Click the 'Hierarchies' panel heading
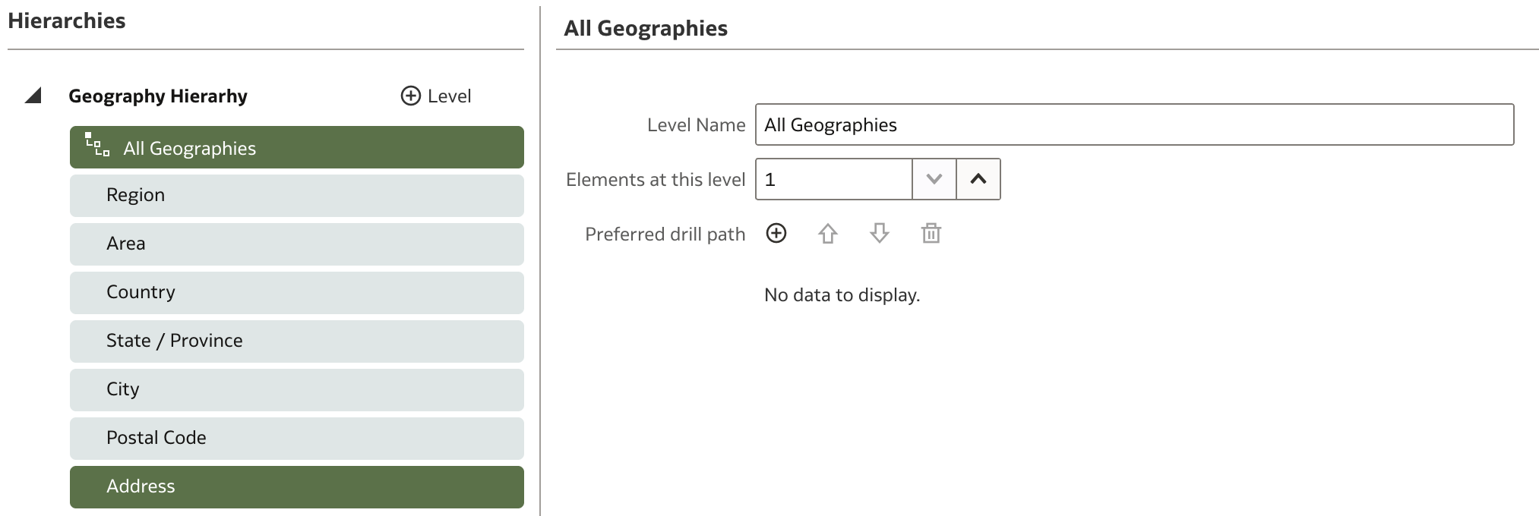1539x516 pixels. click(67, 20)
